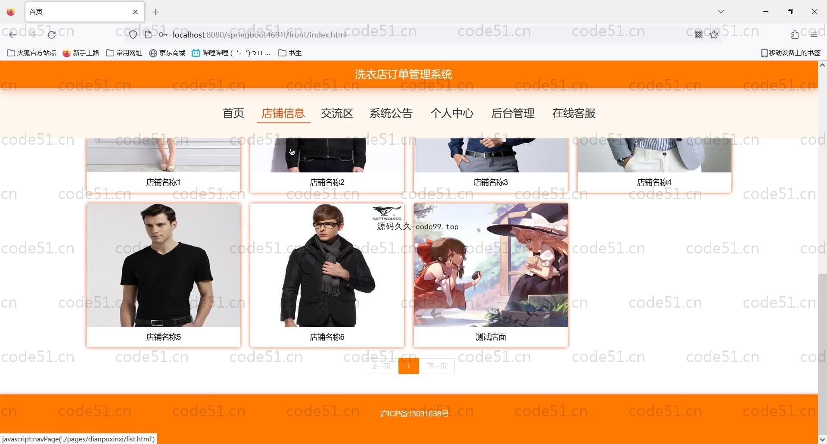Open a new tab with the plus button
This screenshot has height=444, width=827.
(156, 12)
